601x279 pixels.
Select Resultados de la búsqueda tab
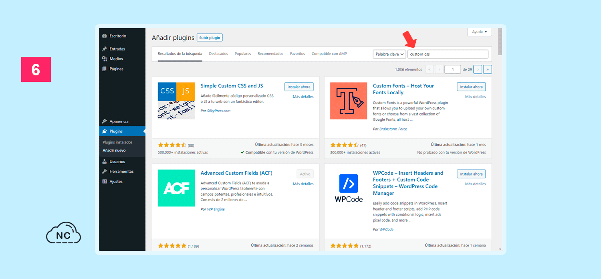pyautogui.click(x=180, y=54)
